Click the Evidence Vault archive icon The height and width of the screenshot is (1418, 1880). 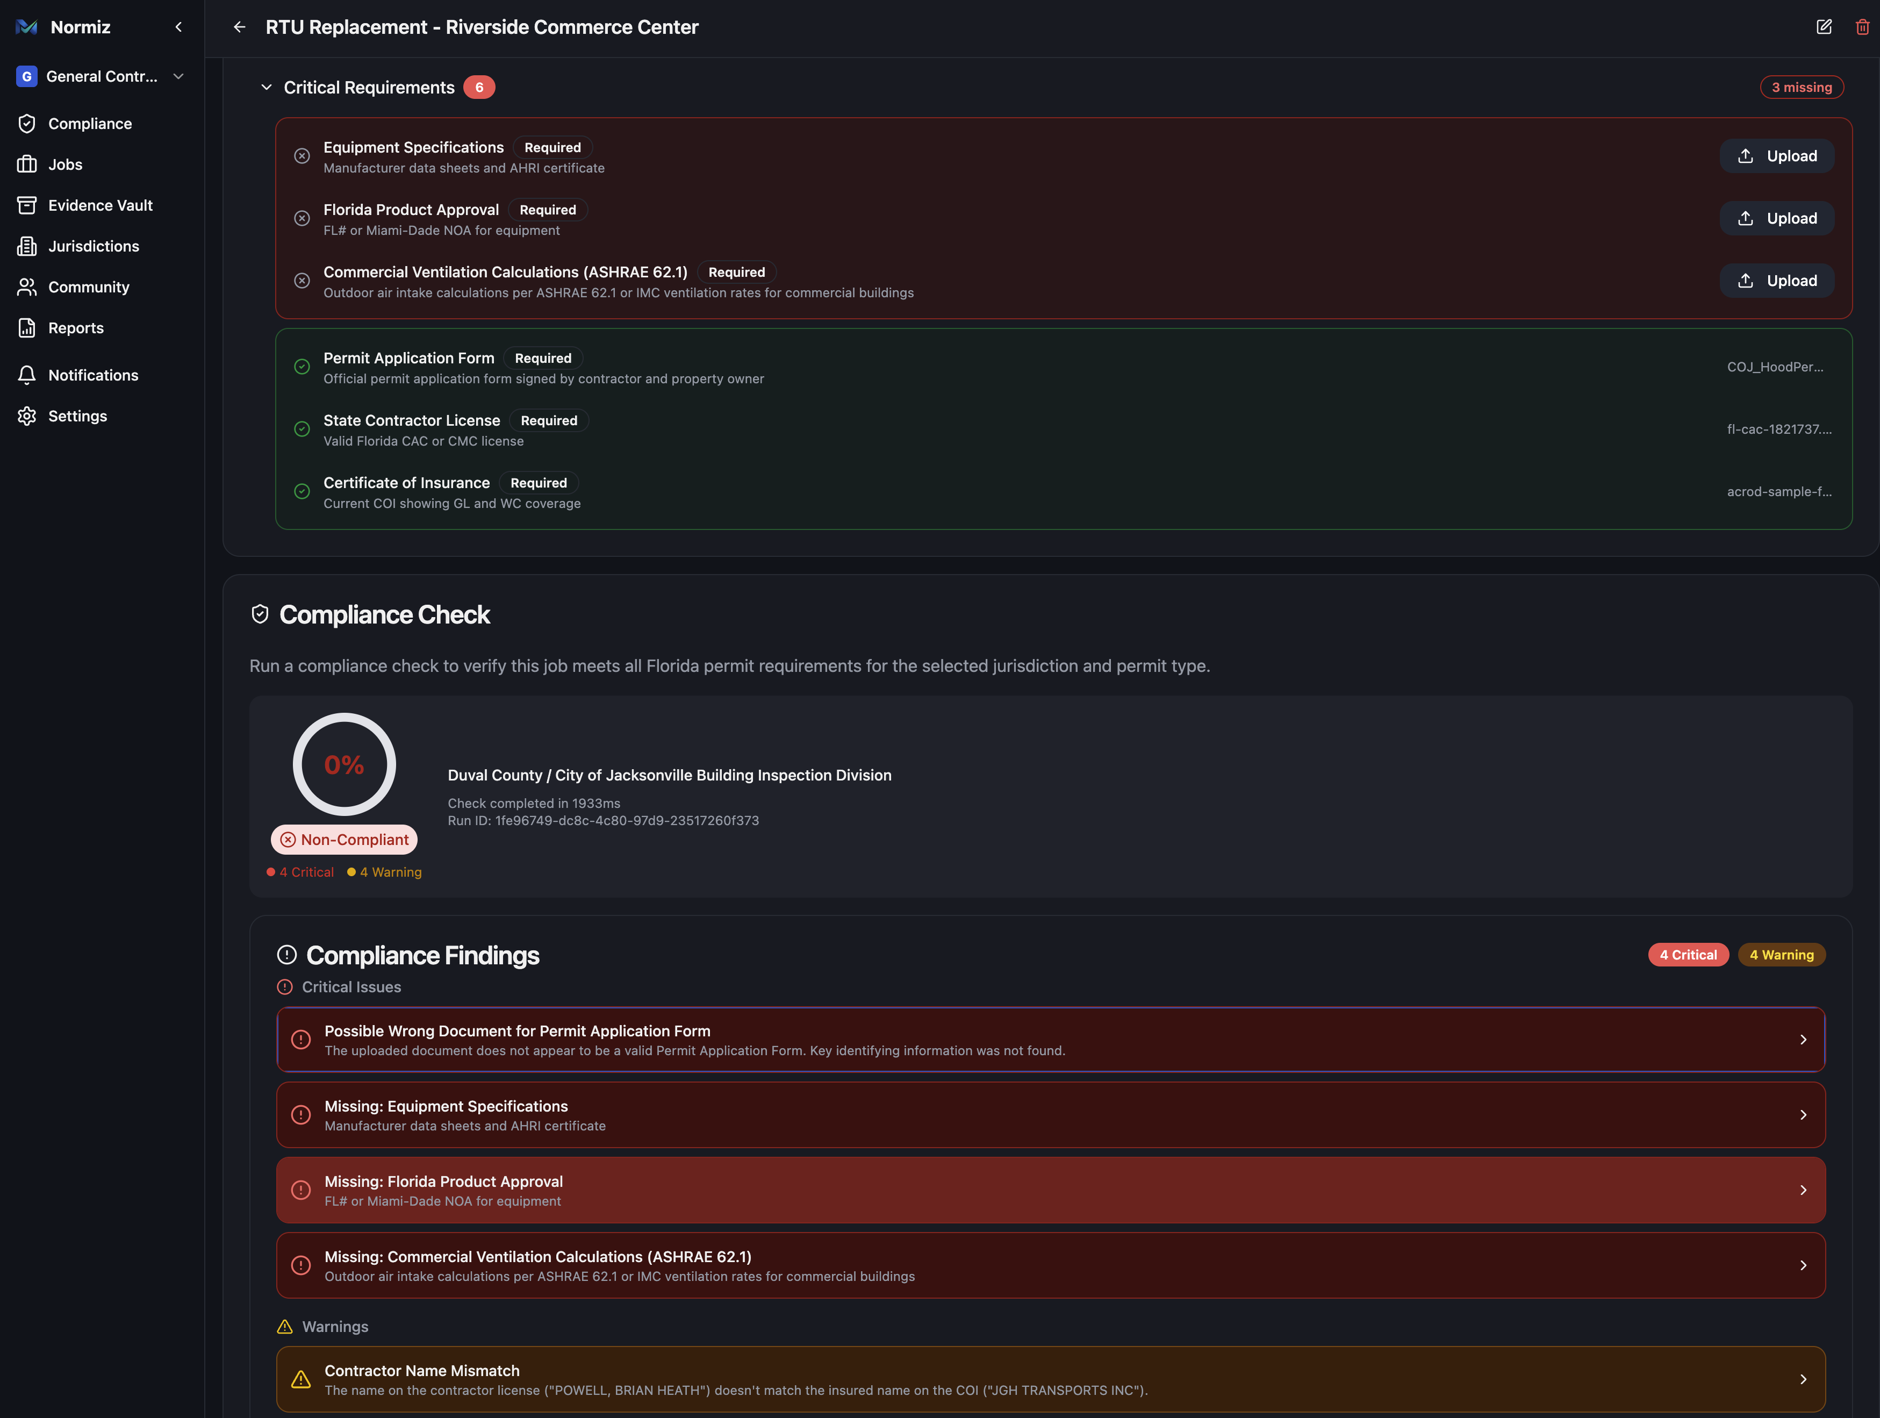tap(27, 206)
